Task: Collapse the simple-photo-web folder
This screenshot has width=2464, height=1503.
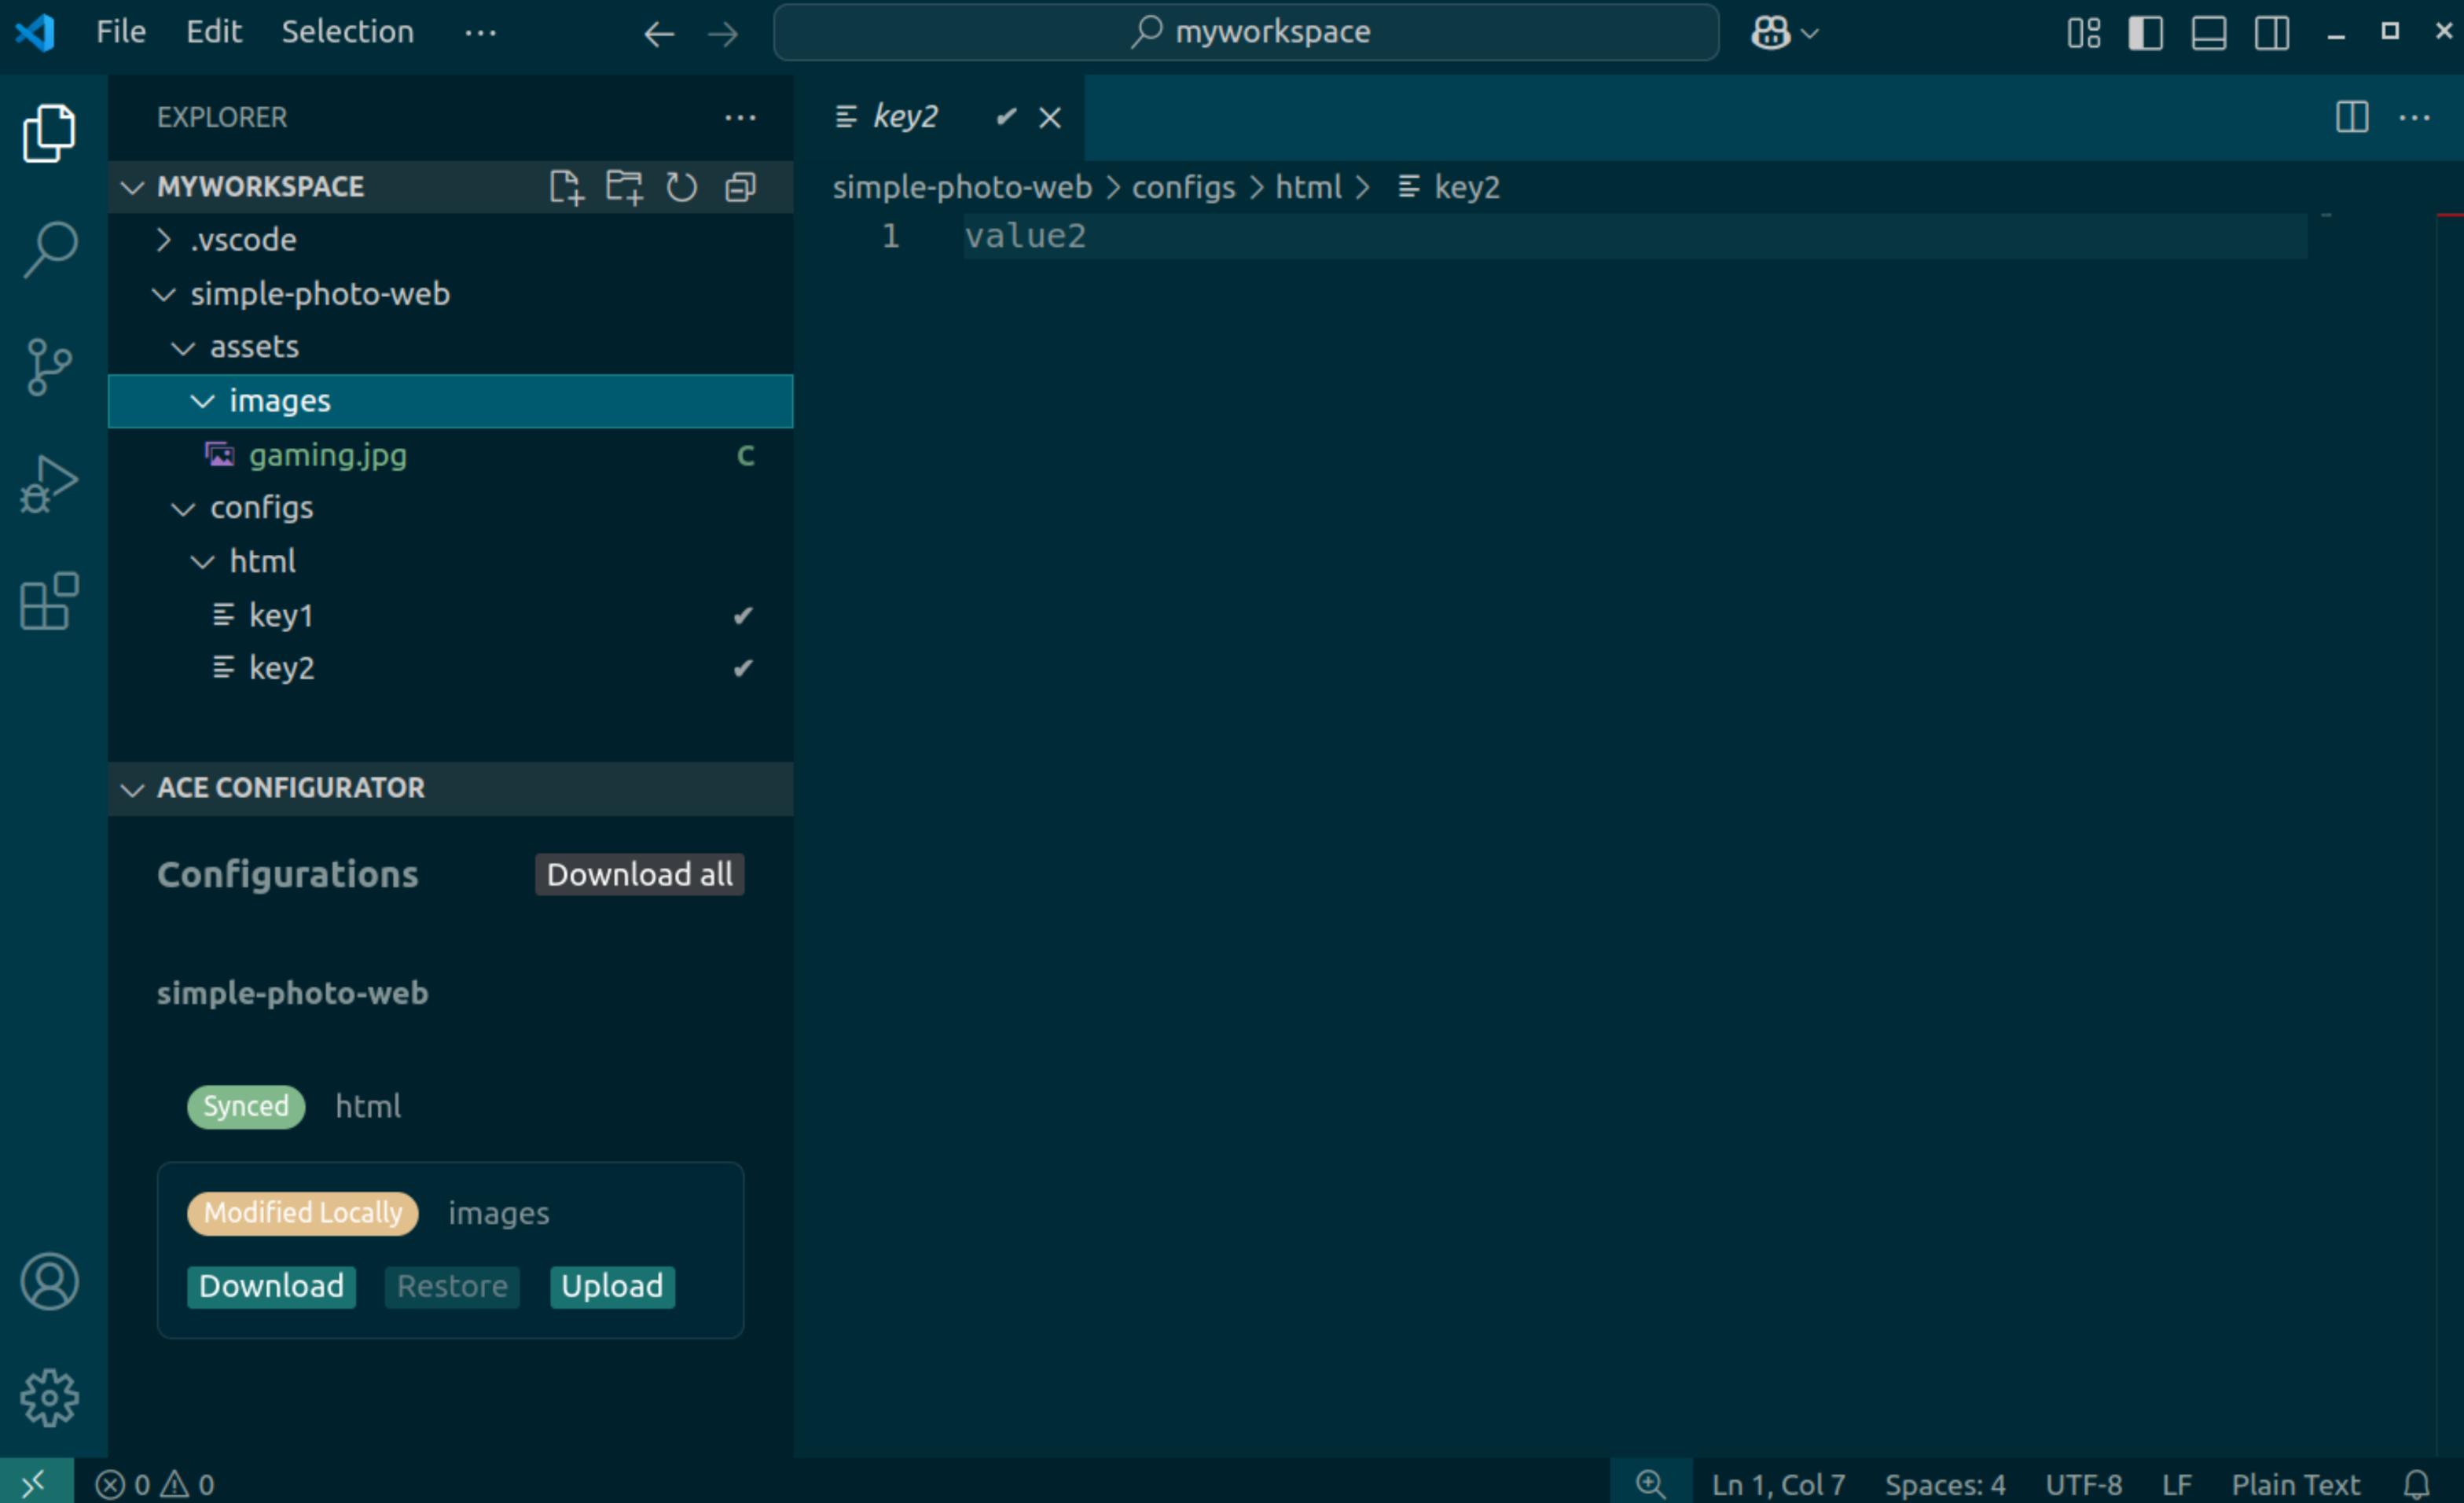Action: click(450, 294)
